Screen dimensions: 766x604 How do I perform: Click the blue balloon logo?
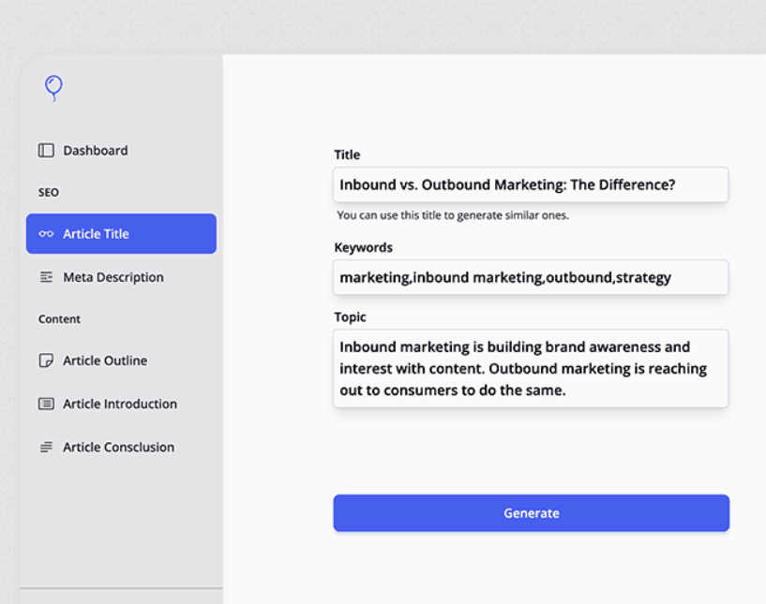click(x=53, y=88)
